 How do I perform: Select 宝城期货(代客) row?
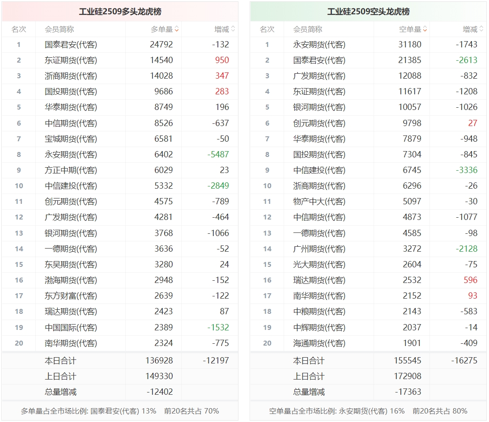click(x=120, y=139)
